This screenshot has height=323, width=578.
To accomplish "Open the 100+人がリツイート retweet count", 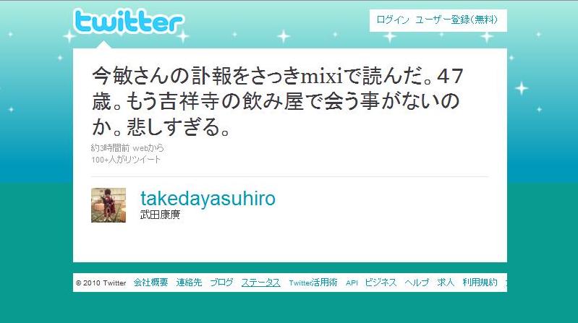I will [x=126, y=160].
